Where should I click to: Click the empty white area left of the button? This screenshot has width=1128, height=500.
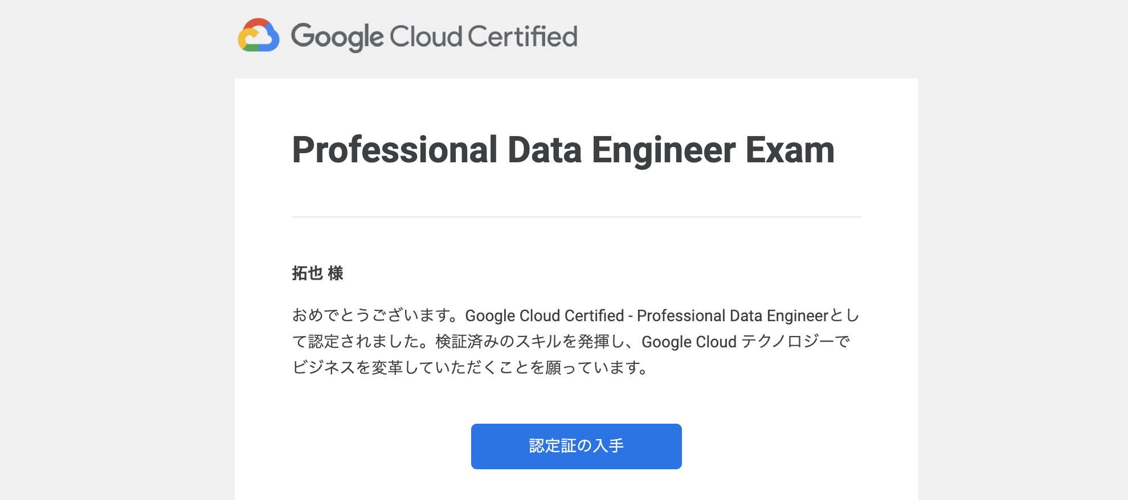[353, 446]
